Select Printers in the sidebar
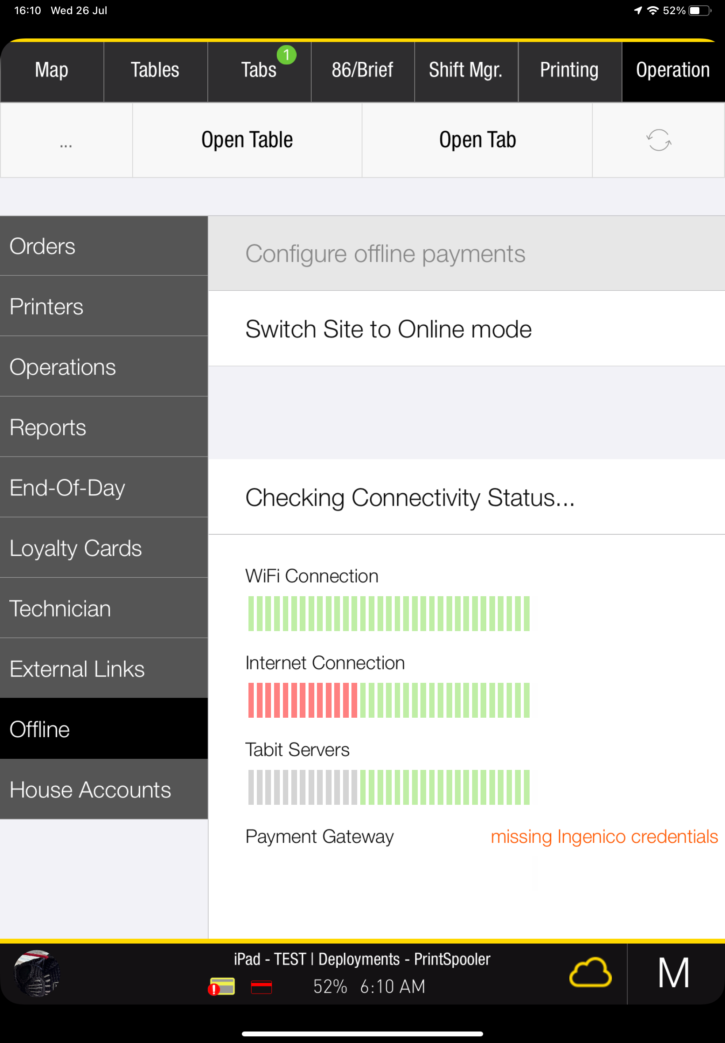Viewport: 725px width, 1043px height. pos(103,306)
